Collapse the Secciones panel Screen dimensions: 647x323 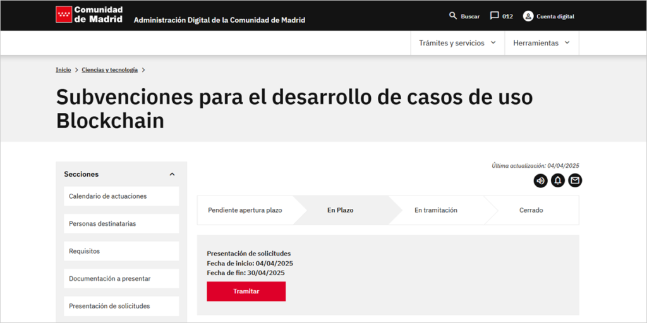pyautogui.click(x=172, y=175)
